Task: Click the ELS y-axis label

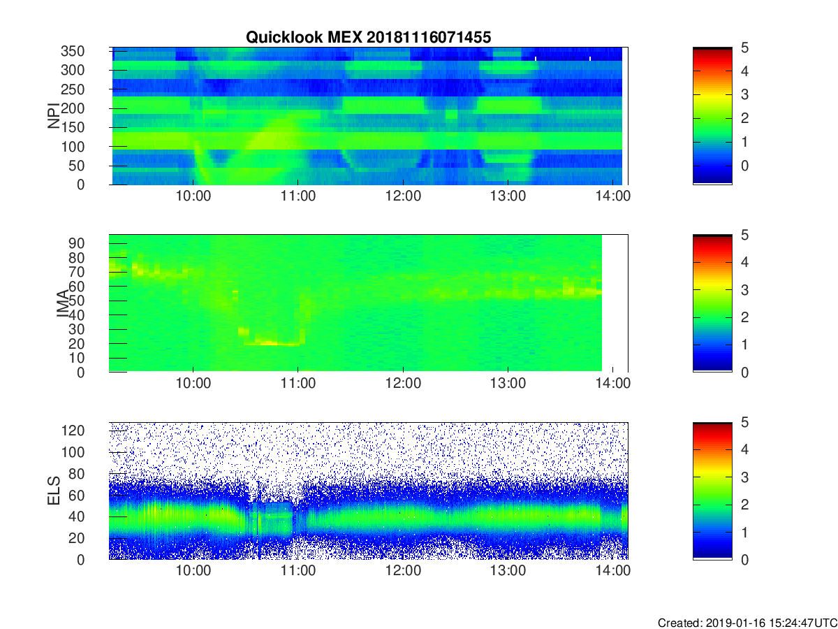Action: pyautogui.click(x=53, y=490)
